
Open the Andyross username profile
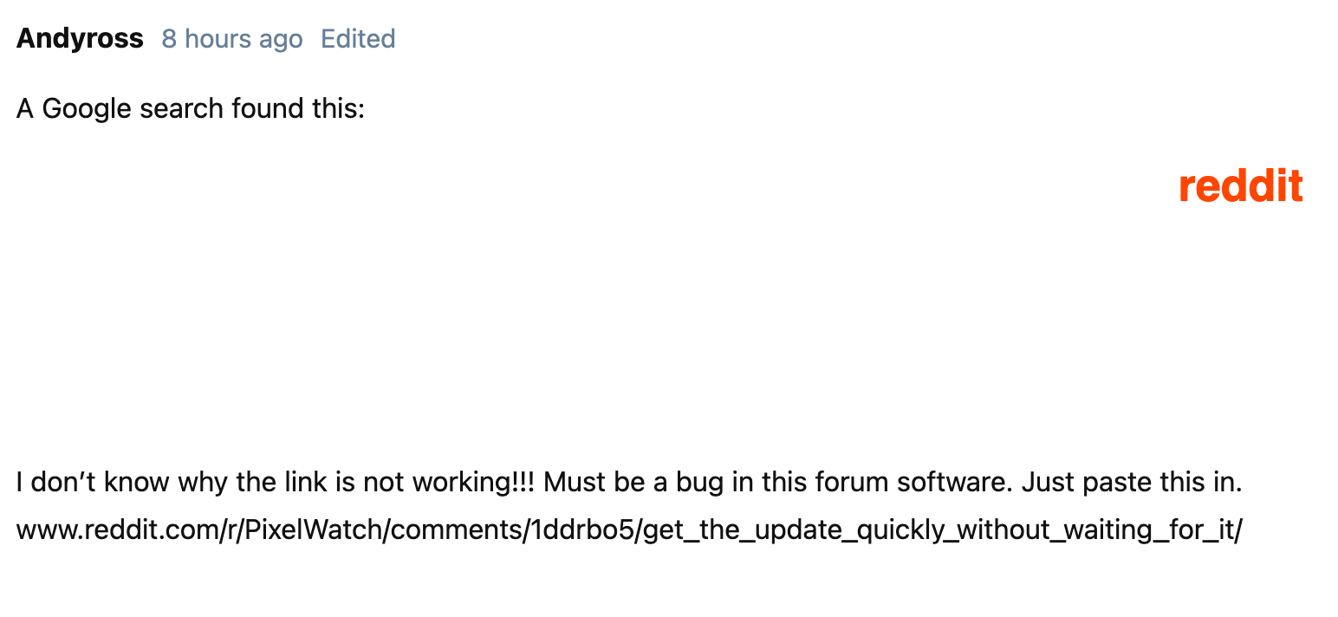click(x=80, y=39)
